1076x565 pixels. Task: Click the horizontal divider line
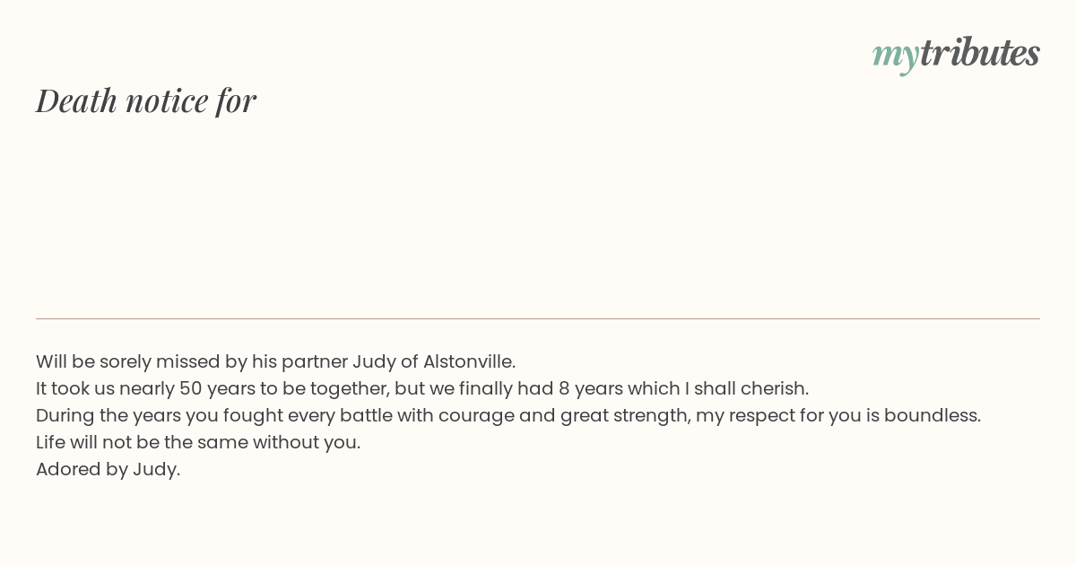538,318
